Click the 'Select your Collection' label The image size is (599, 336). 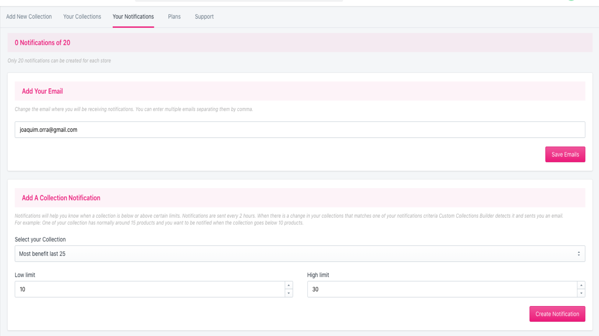[40, 239]
